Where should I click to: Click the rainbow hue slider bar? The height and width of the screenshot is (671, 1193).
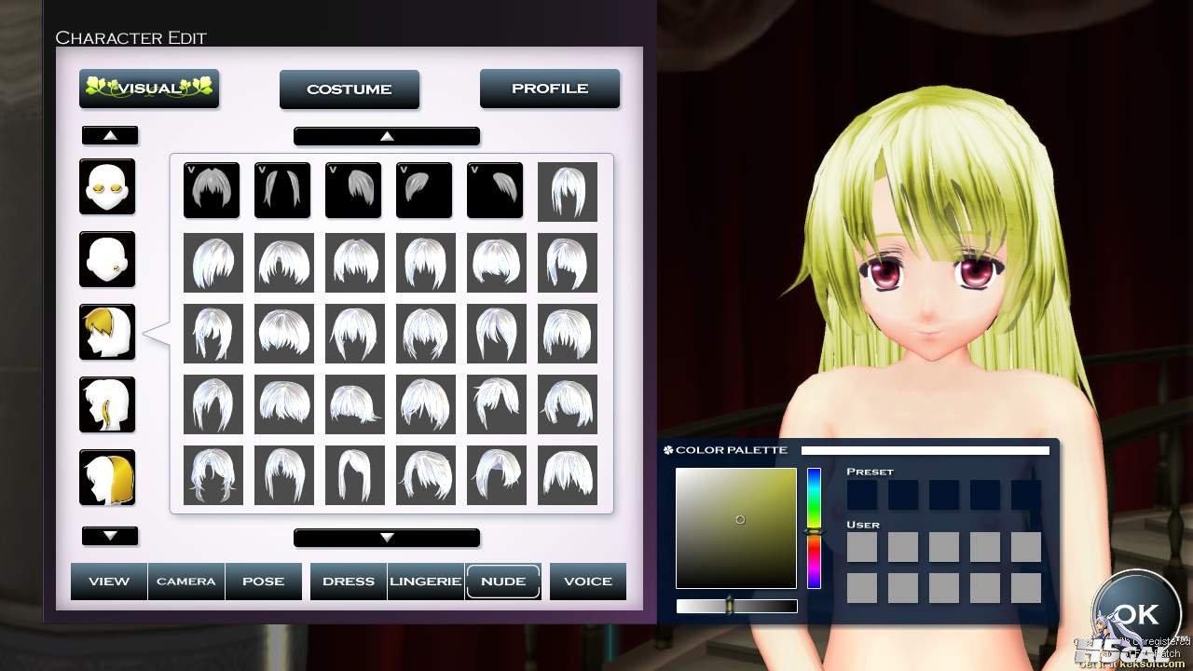click(814, 527)
